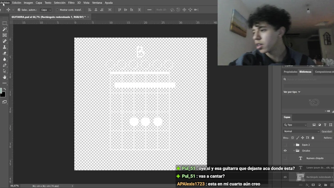Add a layer mask
The width and height of the screenshot is (334, 188).
(313, 185)
